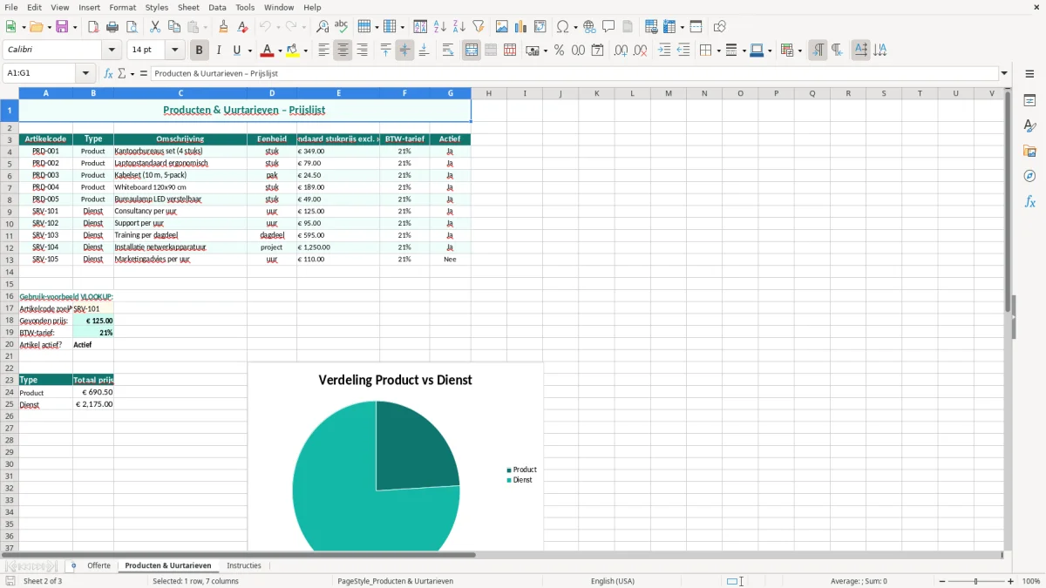Click the 100% zoom level
The image size is (1046, 588).
[x=1031, y=581]
